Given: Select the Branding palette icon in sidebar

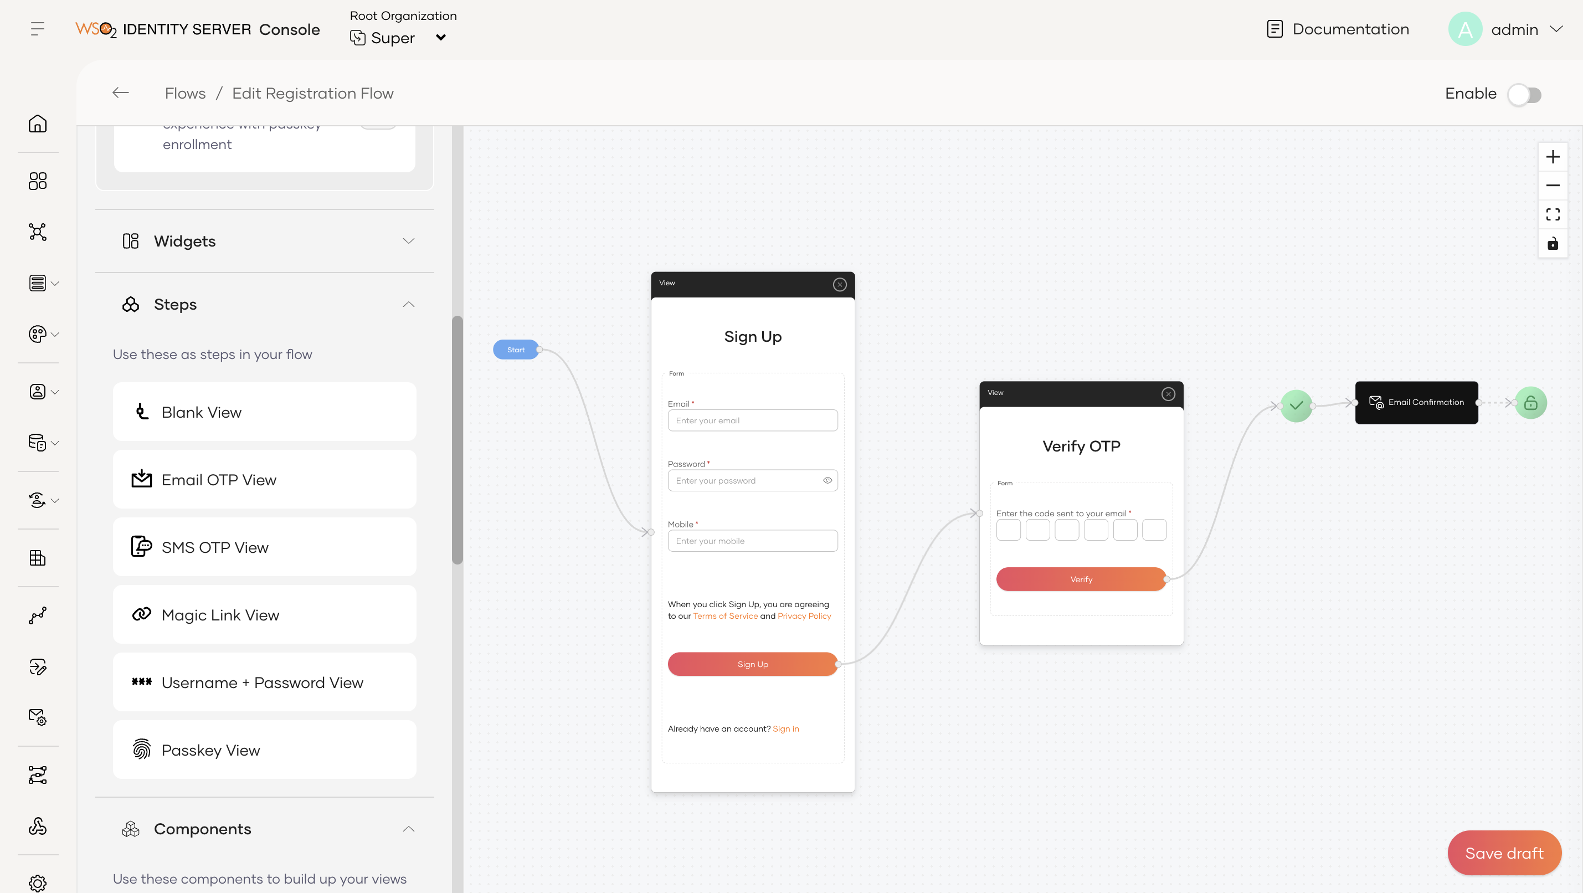Looking at the screenshot, I should tap(38, 335).
